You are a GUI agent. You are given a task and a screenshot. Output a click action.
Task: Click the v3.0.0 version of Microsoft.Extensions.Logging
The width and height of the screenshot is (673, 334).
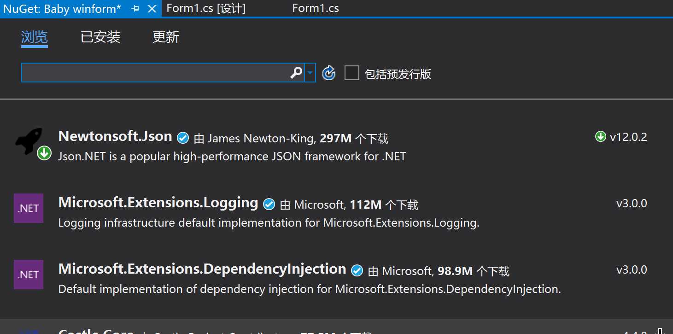pyautogui.click(x=632, y=203)
